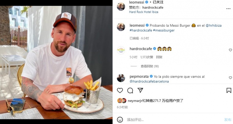
Task: Click 回复 reply under hardrockcafe comment
Action: point(159,57)
